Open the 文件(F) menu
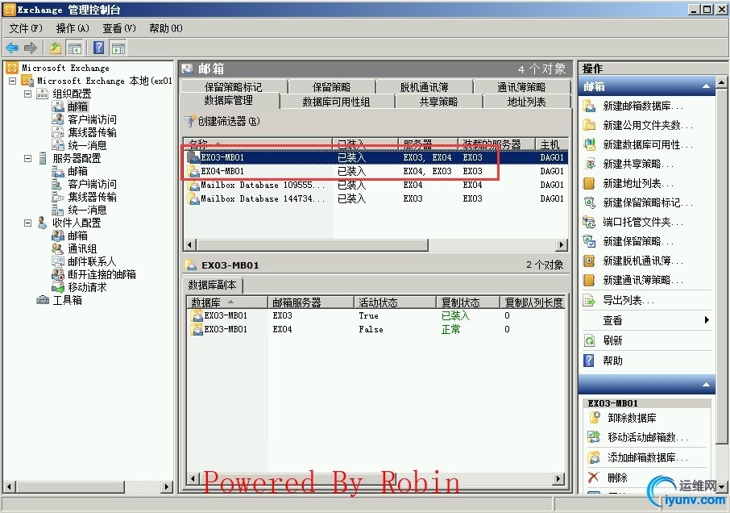The image size is (730, 513). point(26,28)
